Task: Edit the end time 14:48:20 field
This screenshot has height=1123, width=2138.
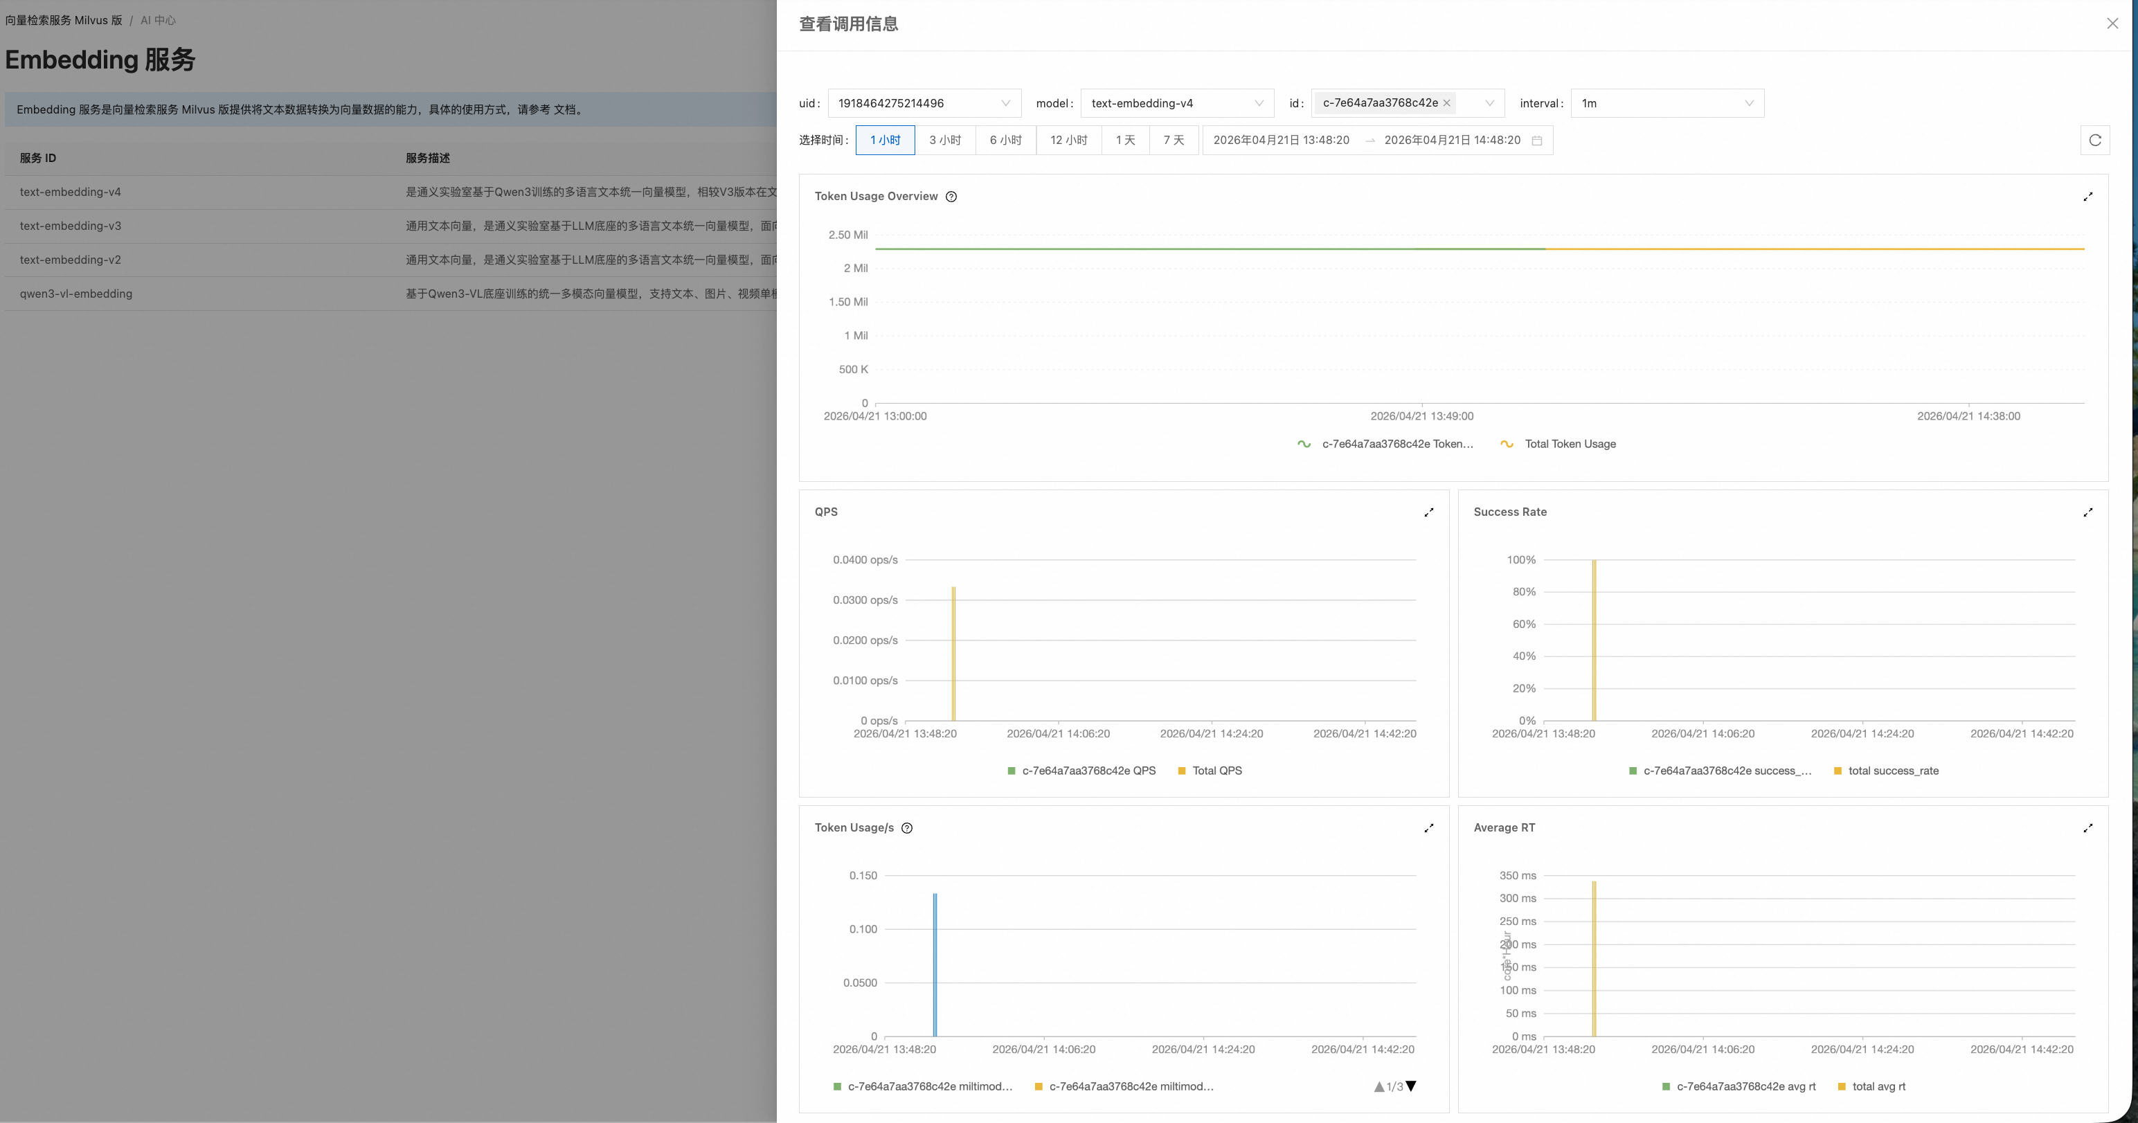Action: click(1453, 141)
